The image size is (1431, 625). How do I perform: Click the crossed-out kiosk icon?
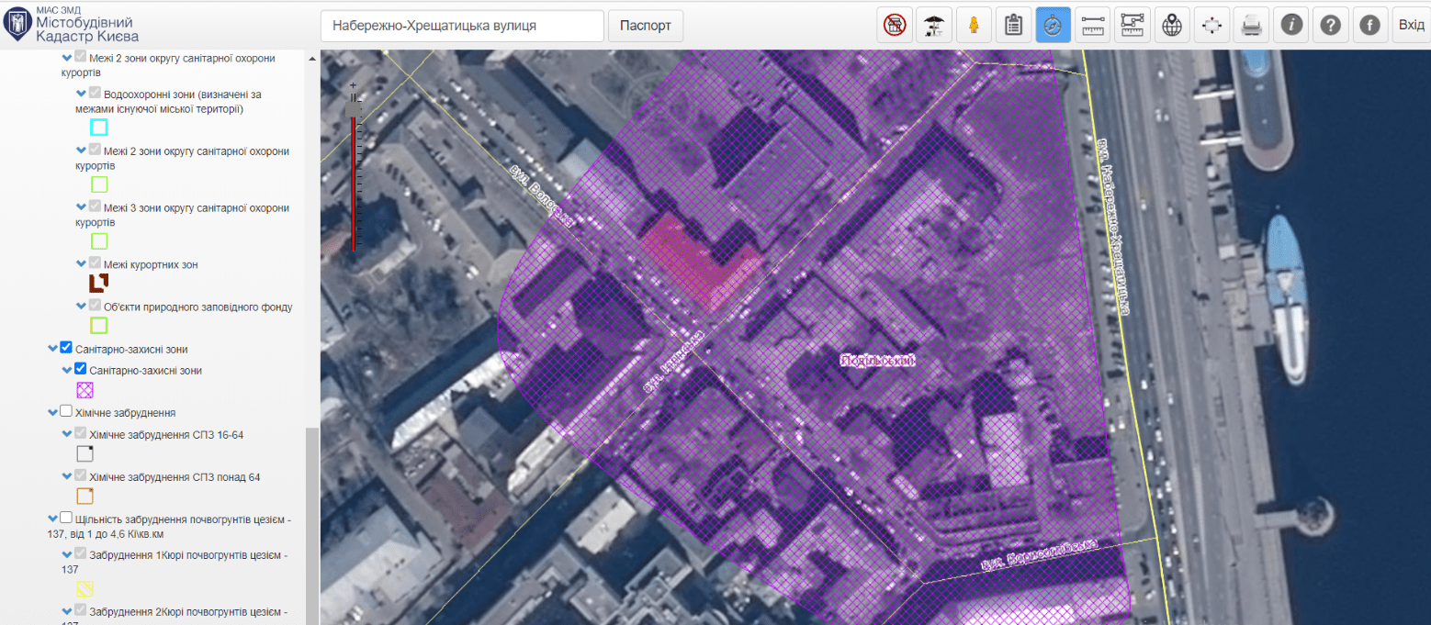pyautogui.click(x=895, y=26)
